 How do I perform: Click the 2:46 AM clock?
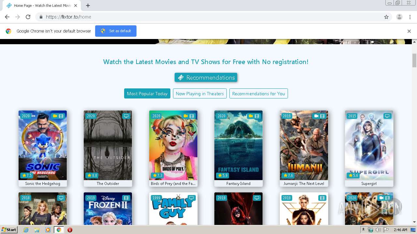(x=400, y=230)
